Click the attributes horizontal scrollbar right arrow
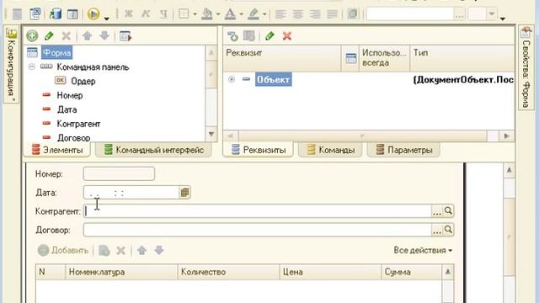This screenshot has height=303, width=539. (x=507, y=136)
